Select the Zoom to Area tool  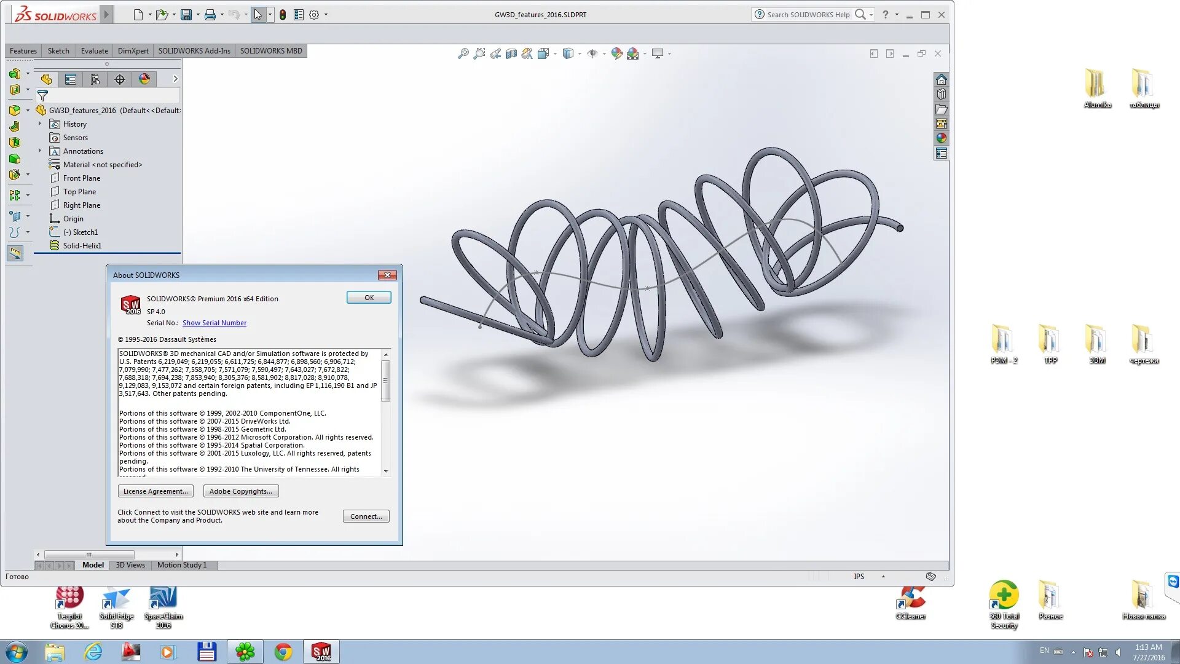(x=479, y=53)
